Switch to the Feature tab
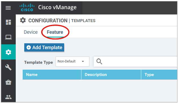This screenshot has width=178, height=103. pos(55,32)
